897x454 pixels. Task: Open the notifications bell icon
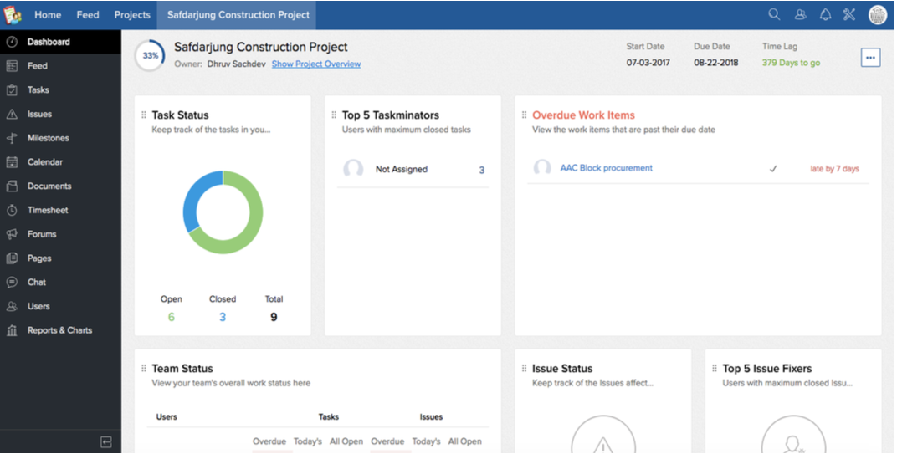(x=825, y=14)
